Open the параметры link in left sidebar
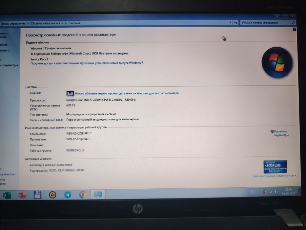Image resolution: width=306 pixels, height=230 pixels. click(9, 65)
